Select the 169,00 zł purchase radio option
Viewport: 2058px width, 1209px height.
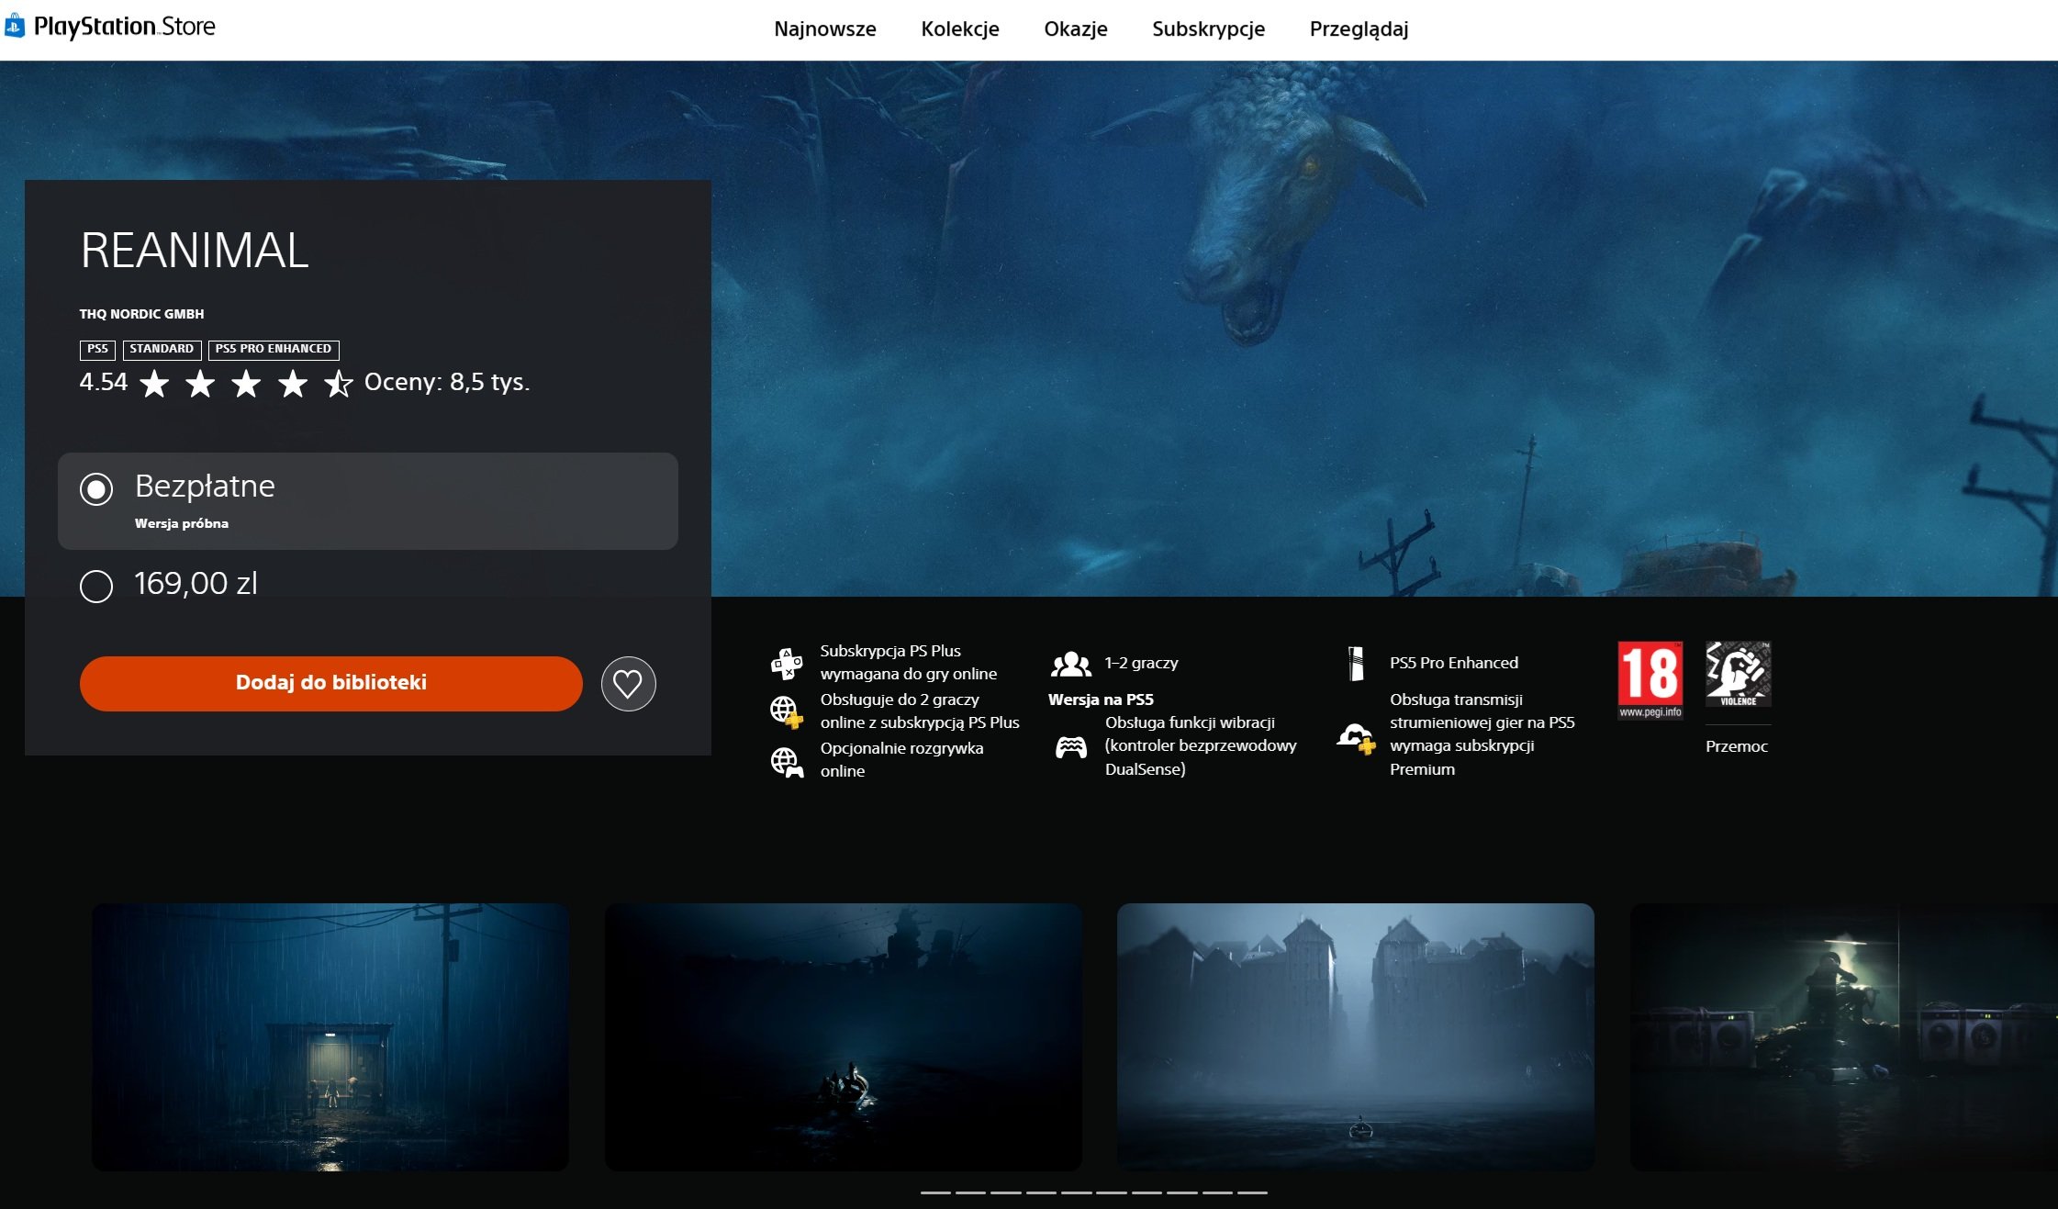pos(96,586)
